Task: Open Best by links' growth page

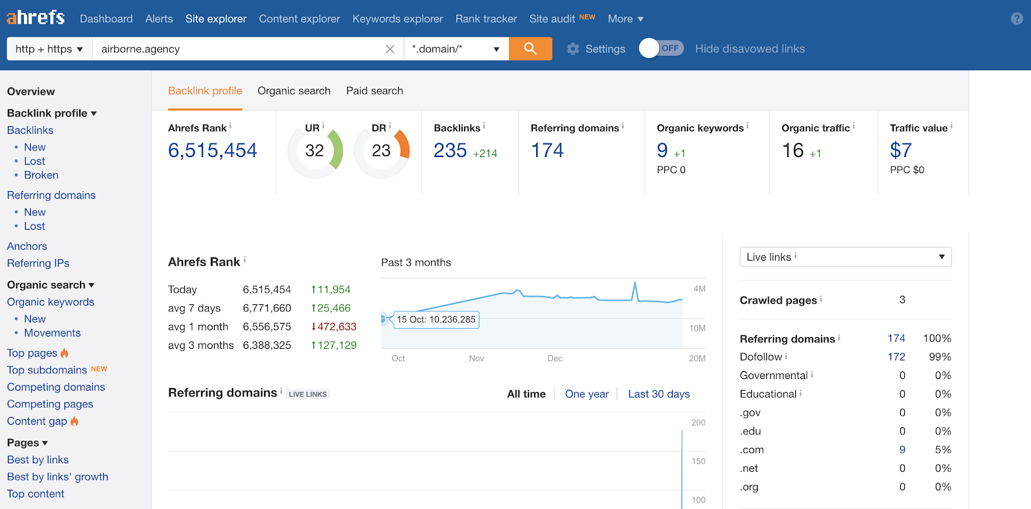Action: [x=57, y=477]
